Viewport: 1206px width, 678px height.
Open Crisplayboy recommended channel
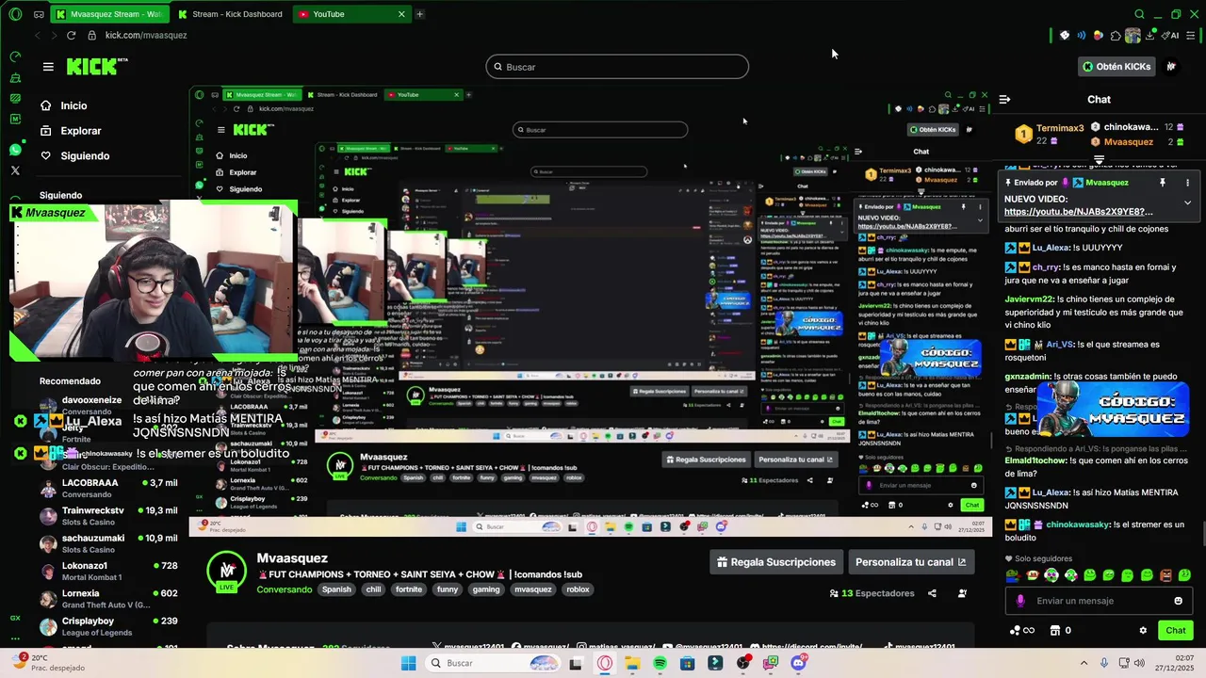click(x=108, y=625)
